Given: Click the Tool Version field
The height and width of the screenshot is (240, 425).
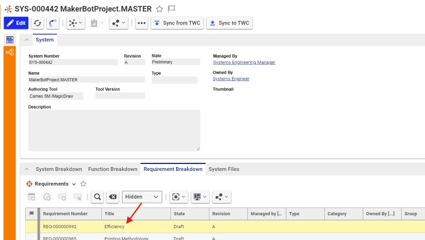Looking at the screenshot, I should tap(120, 96).
